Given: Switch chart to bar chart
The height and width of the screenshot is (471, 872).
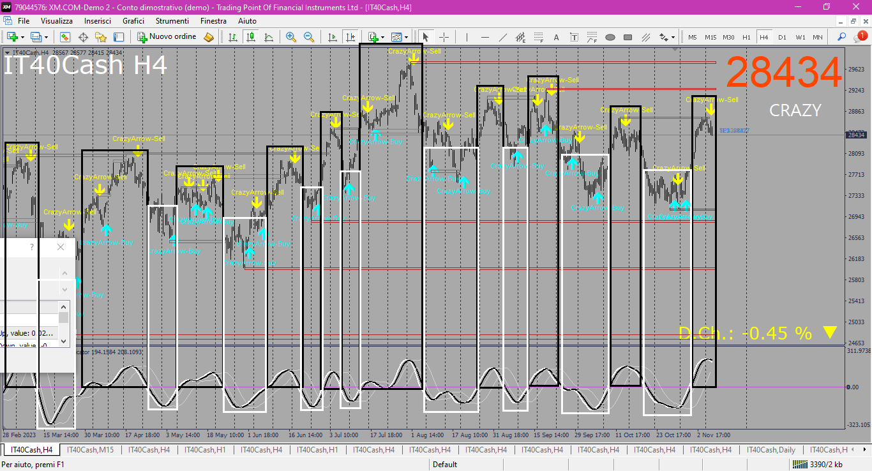Looking at the screenshot, I should pyautogui.click(x=234, y=37).
